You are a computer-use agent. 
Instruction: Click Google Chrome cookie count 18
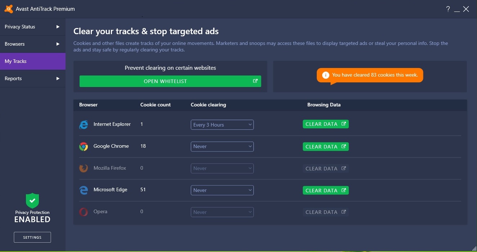143,146
